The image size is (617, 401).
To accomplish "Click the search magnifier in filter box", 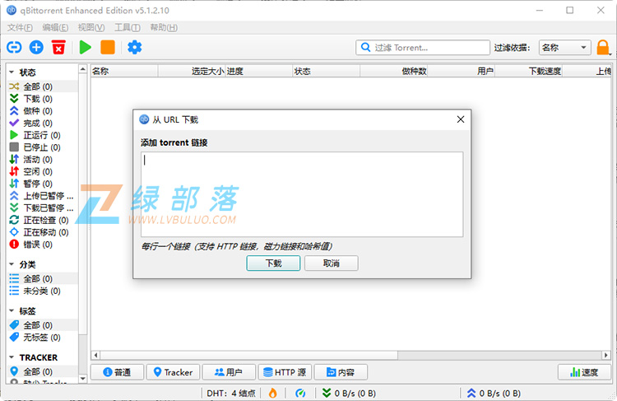I will [x=365, y=48].
